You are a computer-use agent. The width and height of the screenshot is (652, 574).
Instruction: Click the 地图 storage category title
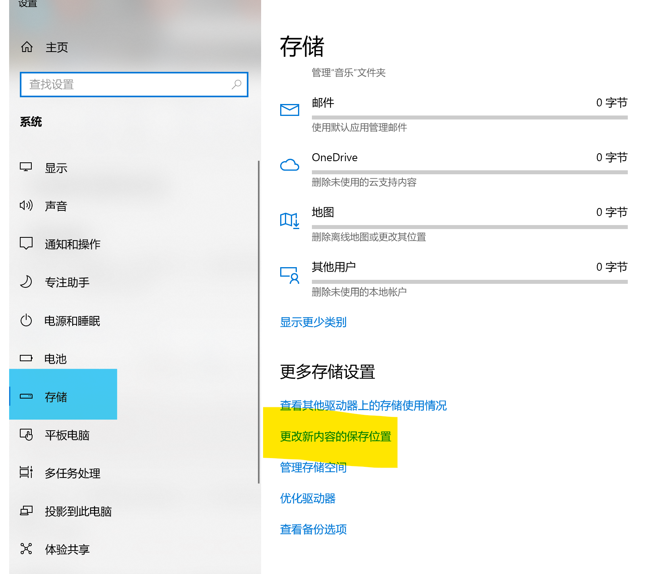323,212
